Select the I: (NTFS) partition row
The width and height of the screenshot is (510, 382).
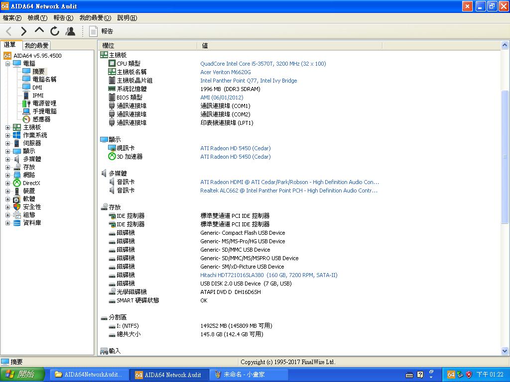127,326
